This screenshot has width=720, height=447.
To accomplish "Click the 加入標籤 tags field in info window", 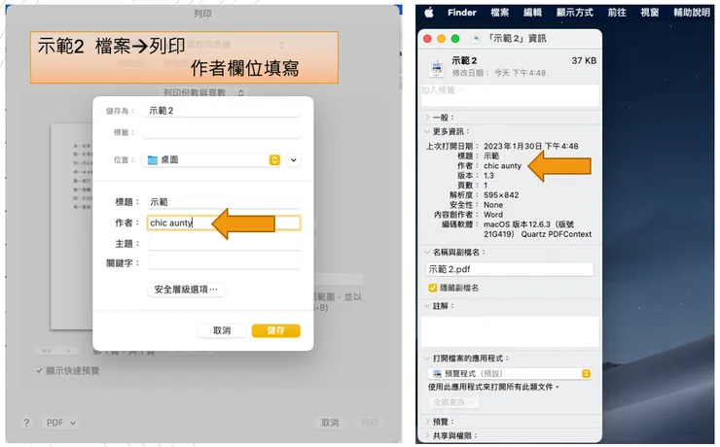I will 510,95.
